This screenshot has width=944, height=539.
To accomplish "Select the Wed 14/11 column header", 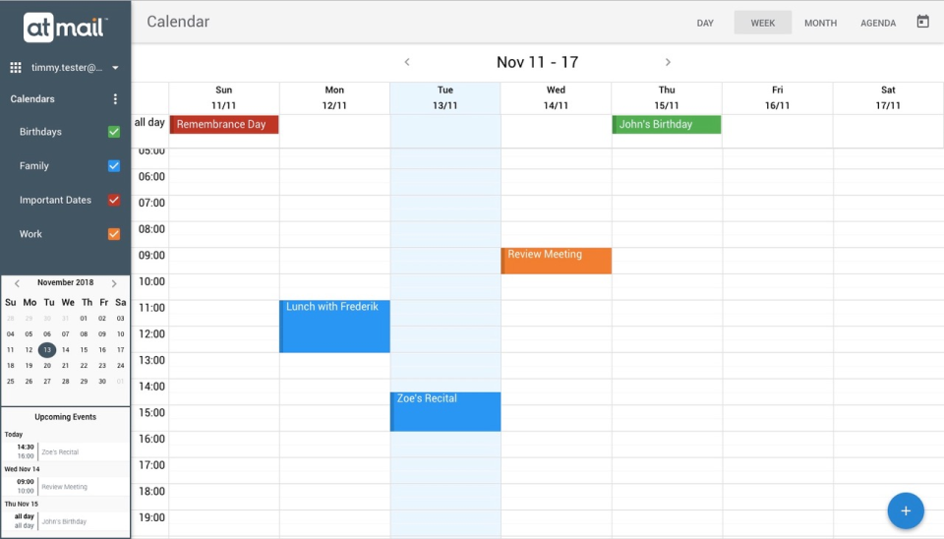I will (556, 97).
